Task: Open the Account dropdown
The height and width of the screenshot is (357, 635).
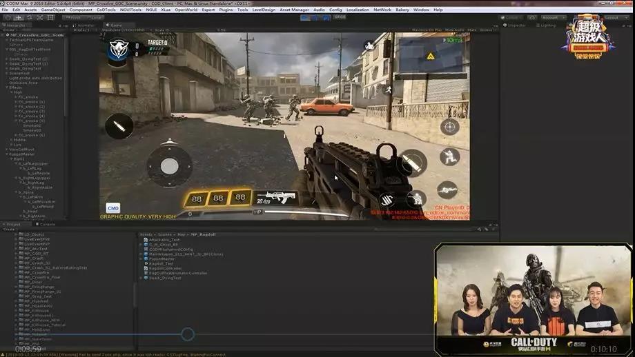Action: click(x=554, y=18)
